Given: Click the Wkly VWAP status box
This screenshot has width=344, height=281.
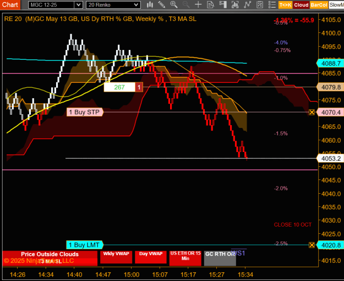Looking at the screenshot, I should [x=116, y=257].
